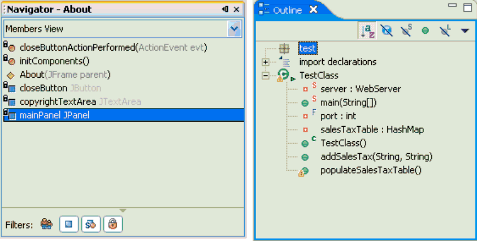Minimize the Navigator panel
477x241 pixels.
coord(225,10)
